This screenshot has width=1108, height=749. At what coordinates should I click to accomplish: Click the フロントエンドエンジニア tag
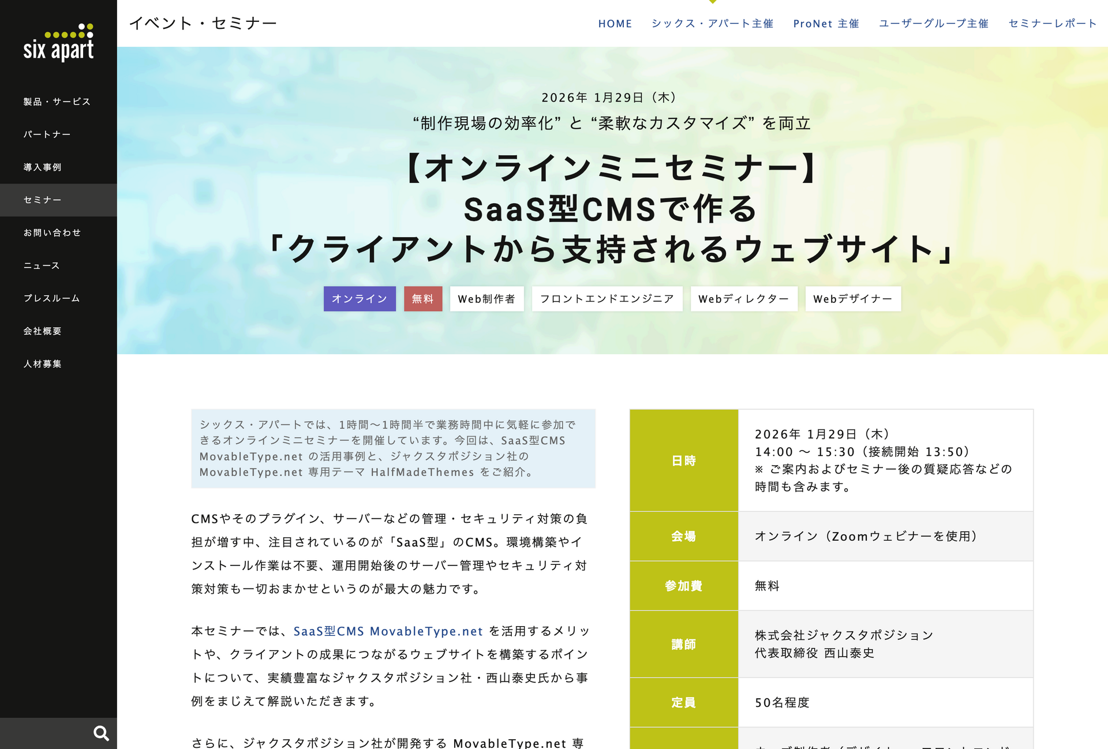607,299
